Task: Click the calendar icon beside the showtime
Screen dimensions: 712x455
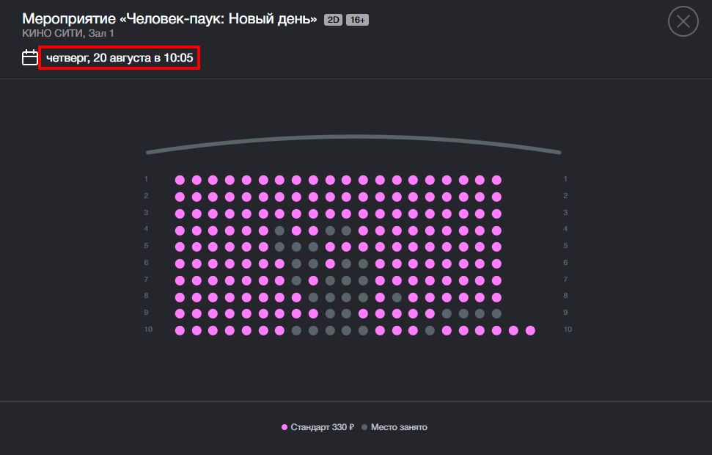Action: [30, 58]
